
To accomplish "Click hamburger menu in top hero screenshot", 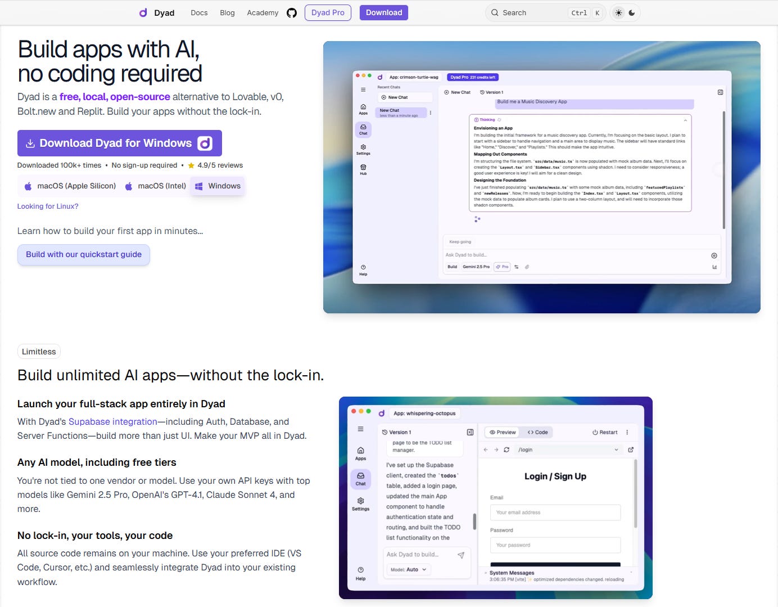I will [x=363, y=90].
